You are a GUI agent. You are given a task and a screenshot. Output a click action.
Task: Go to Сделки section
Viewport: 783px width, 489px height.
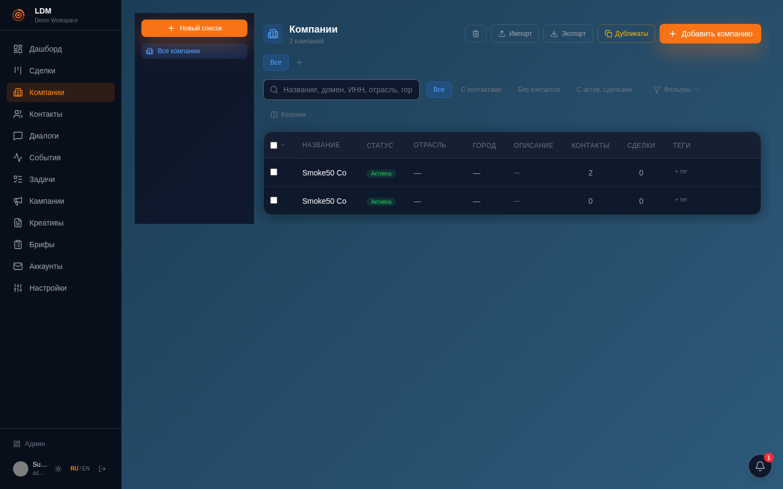coord(60,71)
